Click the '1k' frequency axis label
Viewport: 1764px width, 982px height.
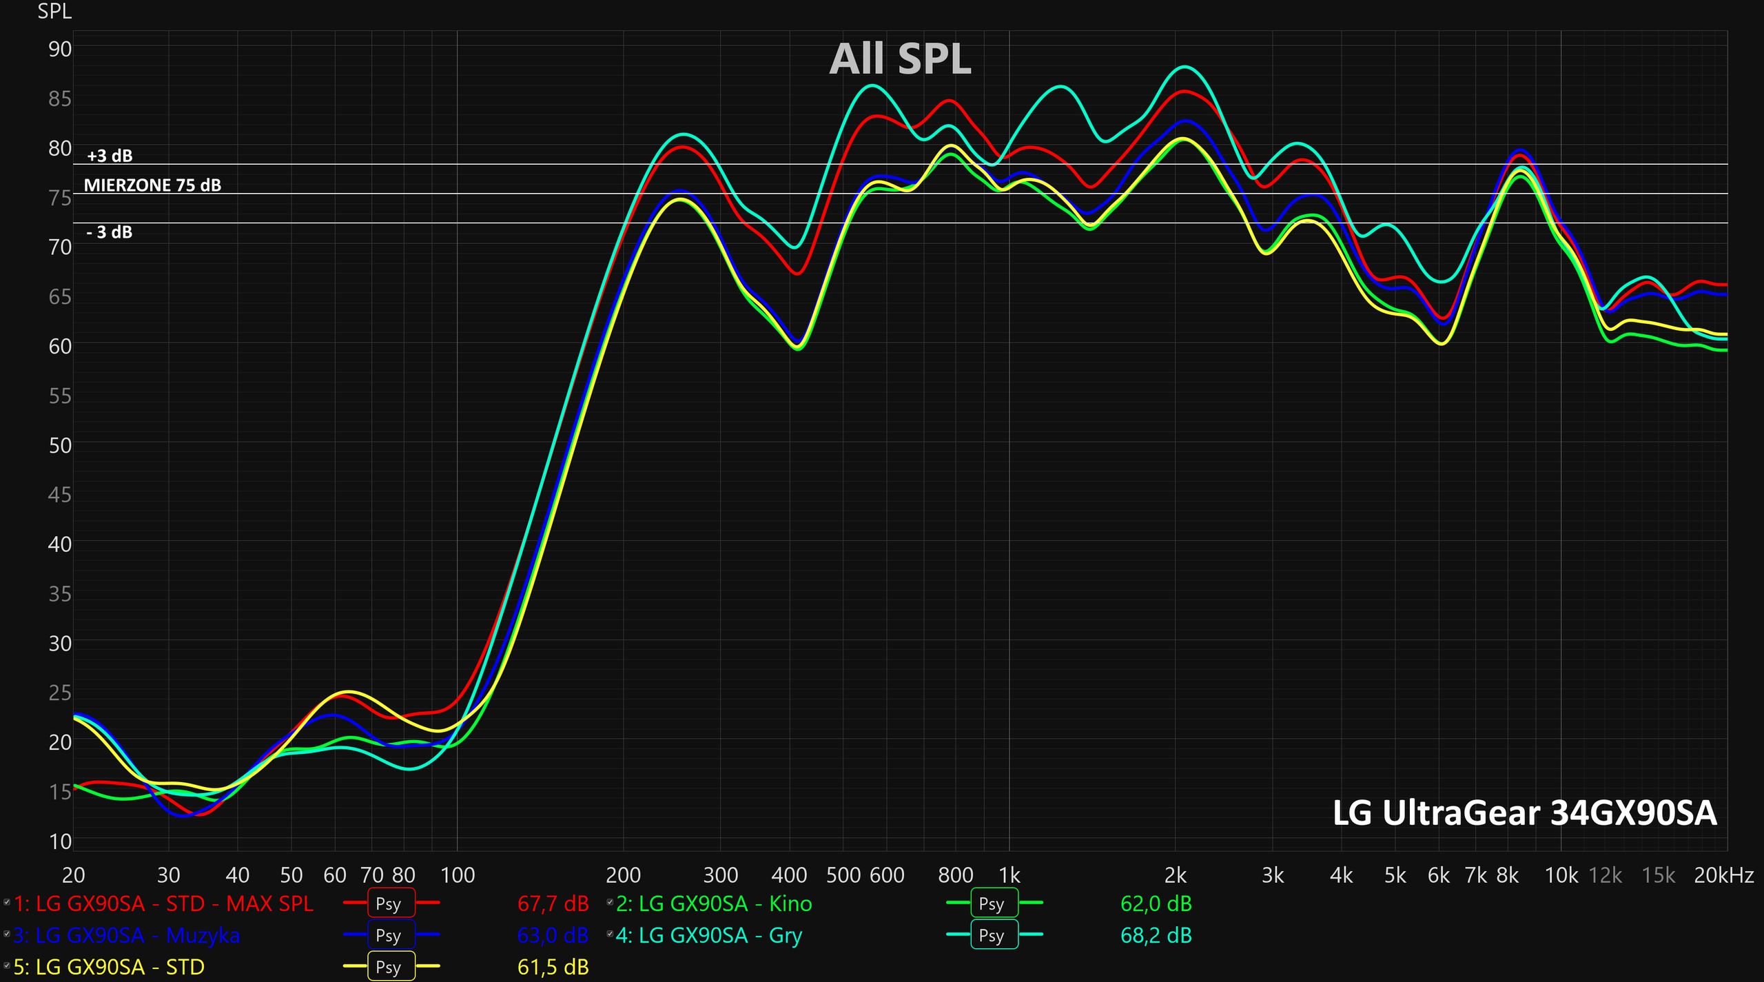pos(1009,875)
